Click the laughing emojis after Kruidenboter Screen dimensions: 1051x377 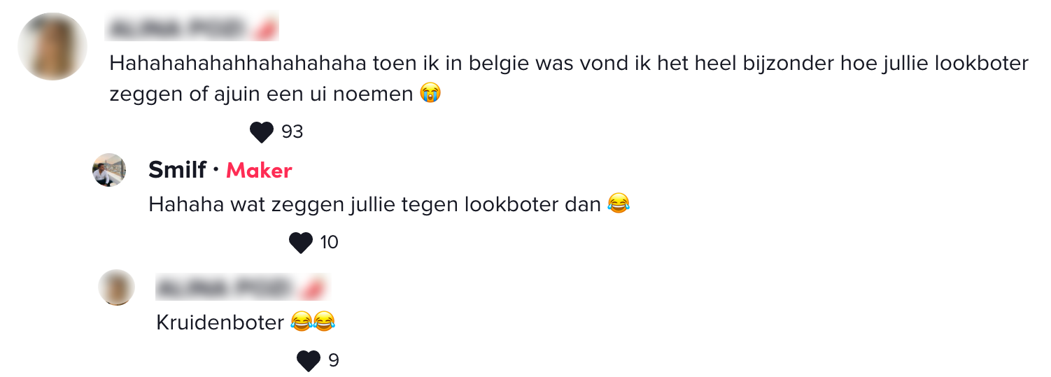[313, 322]
